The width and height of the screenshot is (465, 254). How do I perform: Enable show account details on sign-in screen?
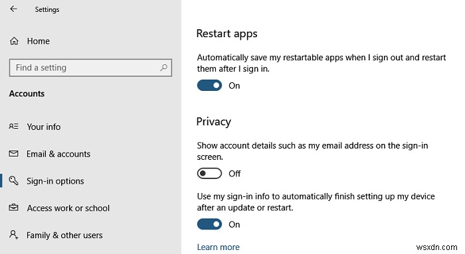(209, 174)
